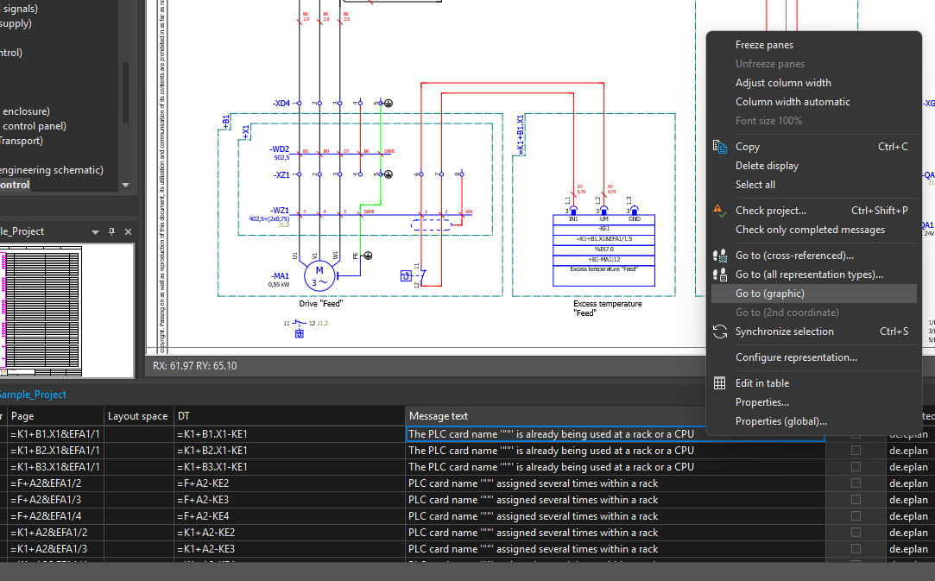Check the checkbox on the =K1+A2-KE3 row

click(x=855, y=549)
